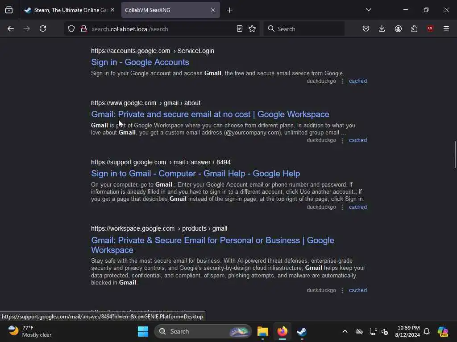This screenshot has width=457, height=342.
Task: Go back to previous page
Action: click(x=11, y=29)
